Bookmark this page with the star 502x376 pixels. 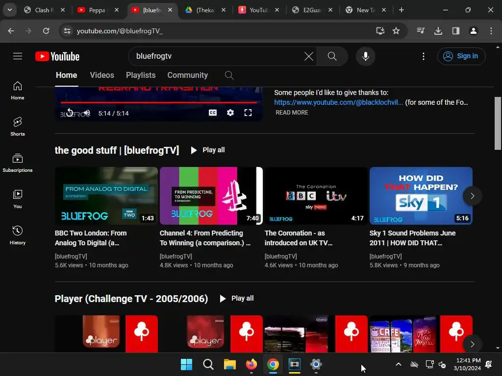pyautogui.click(x=396, y=31)
